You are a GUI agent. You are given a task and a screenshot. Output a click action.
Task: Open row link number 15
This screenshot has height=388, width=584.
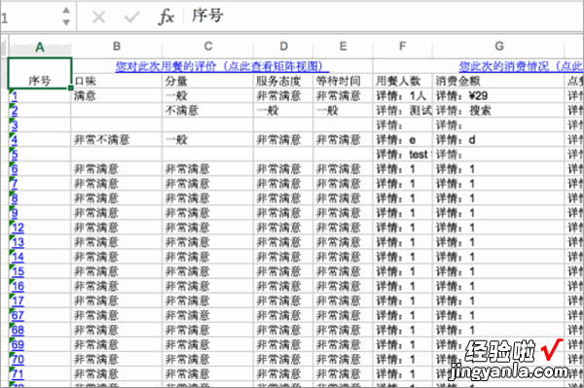(x=18, y=271)
